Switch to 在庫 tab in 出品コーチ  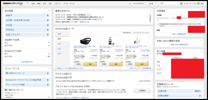pyautogui.click(x=63, y=34)
